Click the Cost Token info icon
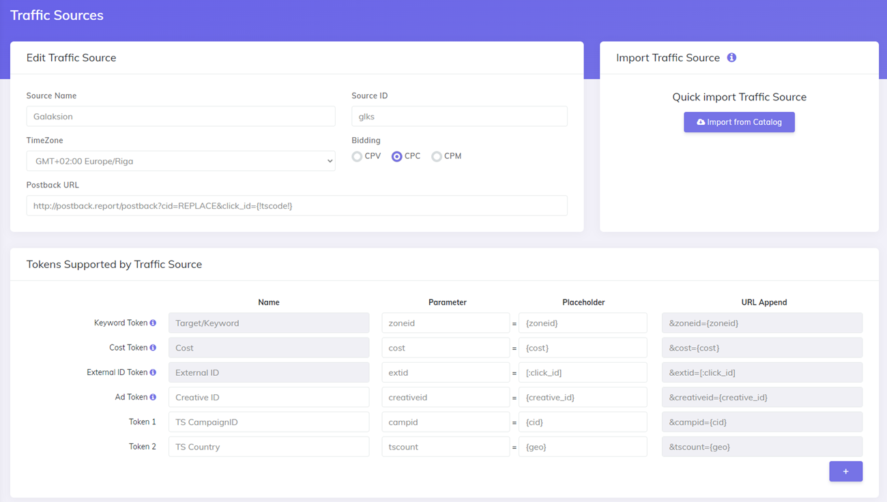887x502 pixels. (x=153, y=348)
